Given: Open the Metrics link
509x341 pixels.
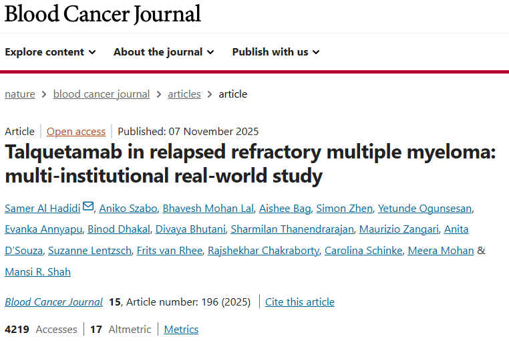Looking at the screenshot, I should tap(181, 330).
